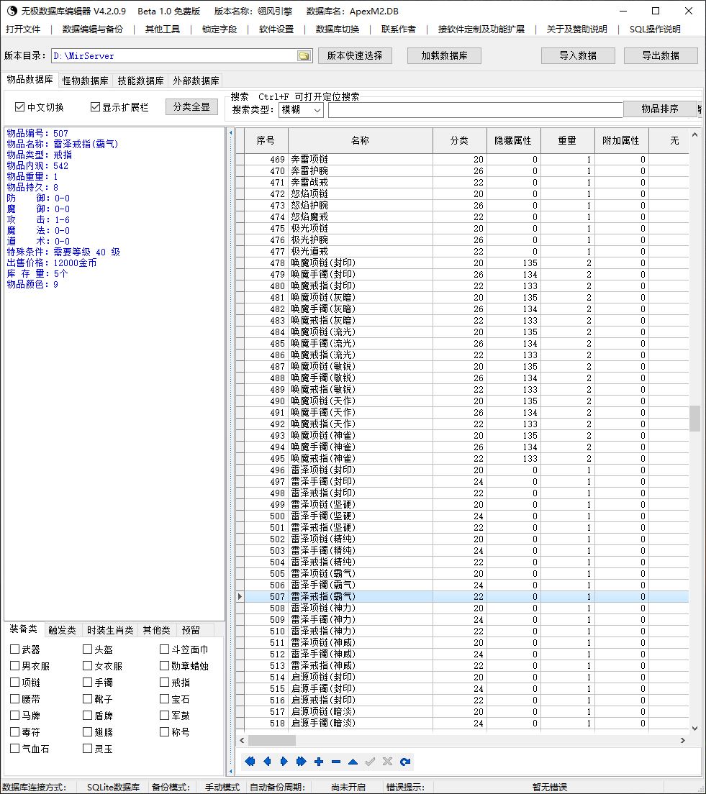
Task: Check the 头盔 category checkbox
Action: [x=87, y=649]
